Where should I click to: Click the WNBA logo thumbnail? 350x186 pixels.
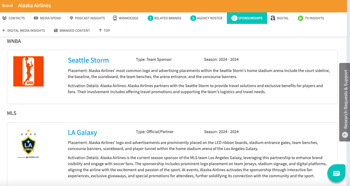28,71
